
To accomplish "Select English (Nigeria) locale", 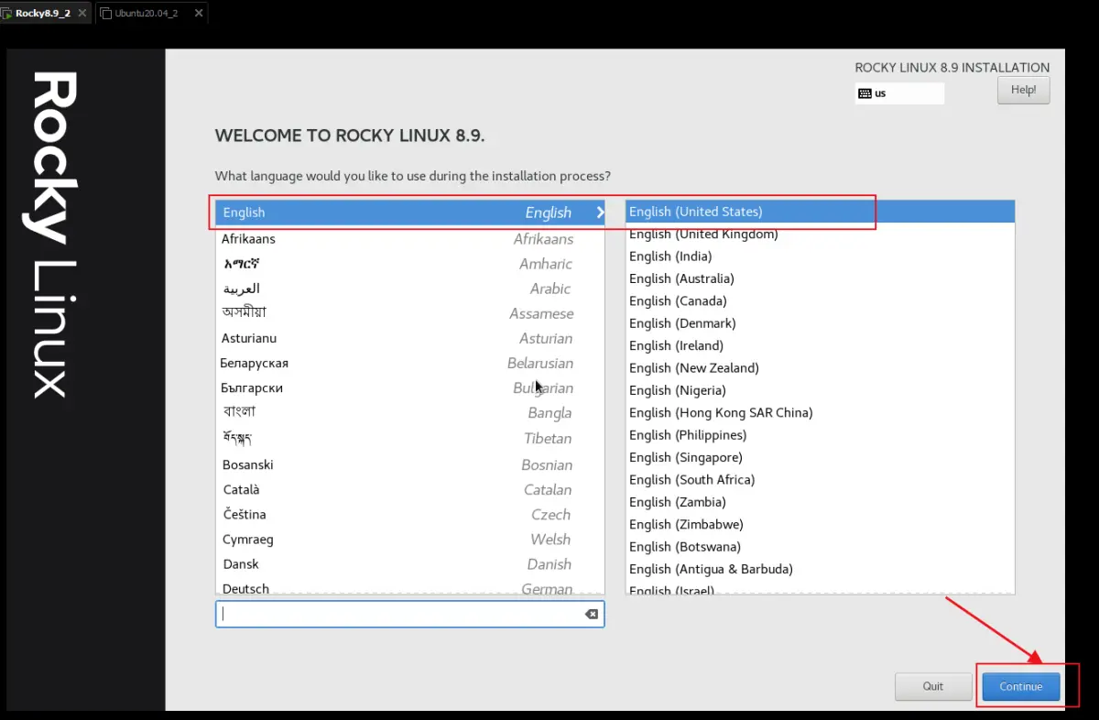I will click(x=821, y=390).
